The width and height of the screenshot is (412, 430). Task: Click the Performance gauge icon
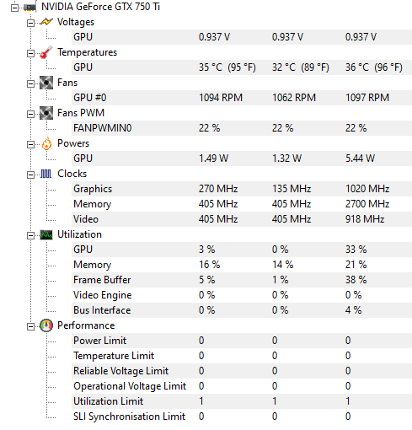[46, 325]
